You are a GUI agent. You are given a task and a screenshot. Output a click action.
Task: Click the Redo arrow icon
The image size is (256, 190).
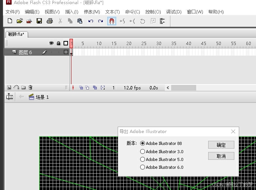[101, 21]
